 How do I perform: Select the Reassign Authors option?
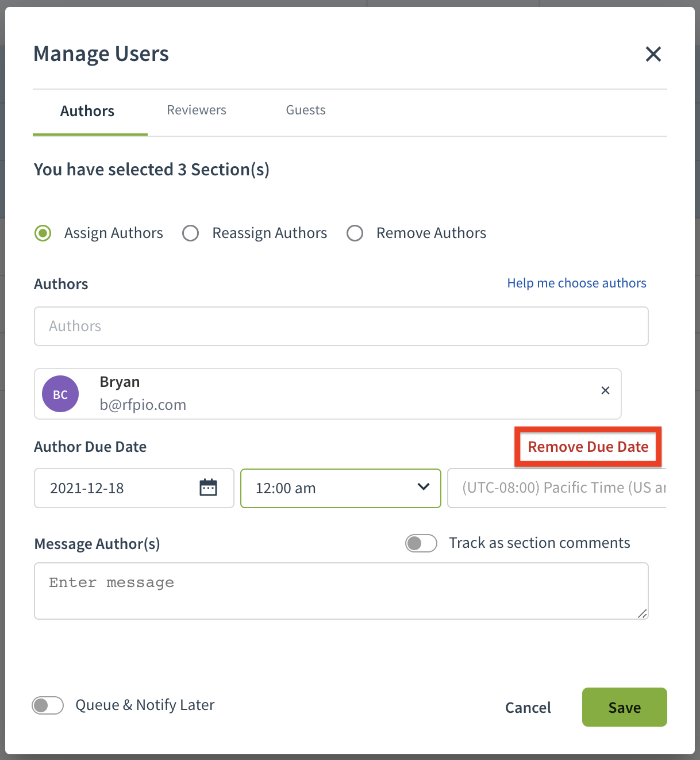(191, 233)
